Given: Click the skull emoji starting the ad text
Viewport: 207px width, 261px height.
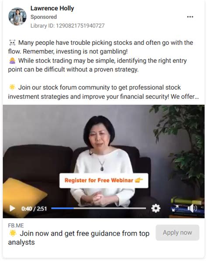Looking at the screenshot, I should (12, 43).
